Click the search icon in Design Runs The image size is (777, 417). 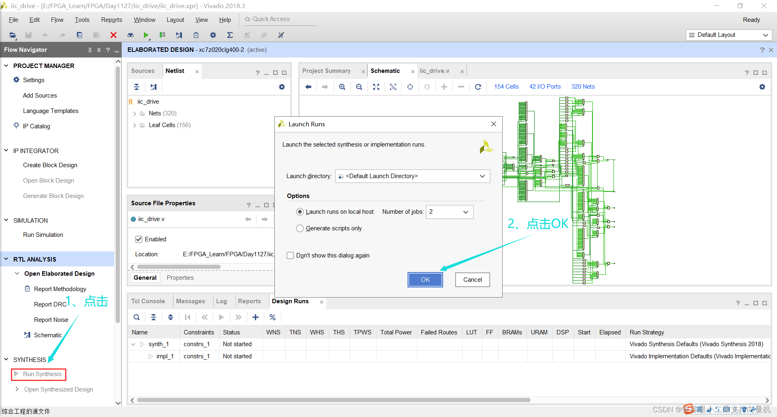coord(136,317)
